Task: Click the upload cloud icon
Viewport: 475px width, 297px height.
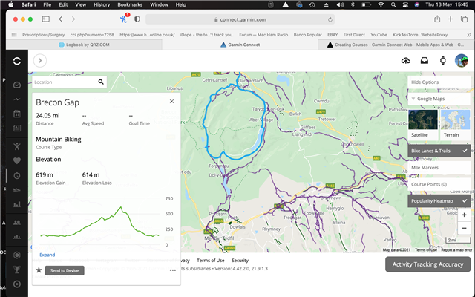Action: coord(406,61)
